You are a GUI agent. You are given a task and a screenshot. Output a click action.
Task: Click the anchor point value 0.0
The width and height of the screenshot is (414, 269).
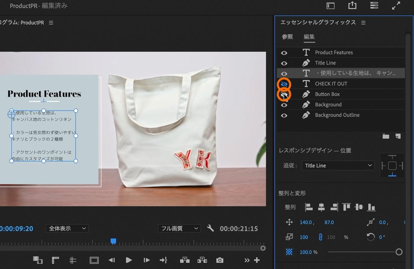383,222
